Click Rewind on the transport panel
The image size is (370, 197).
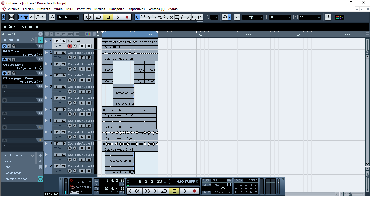(137, 191)
